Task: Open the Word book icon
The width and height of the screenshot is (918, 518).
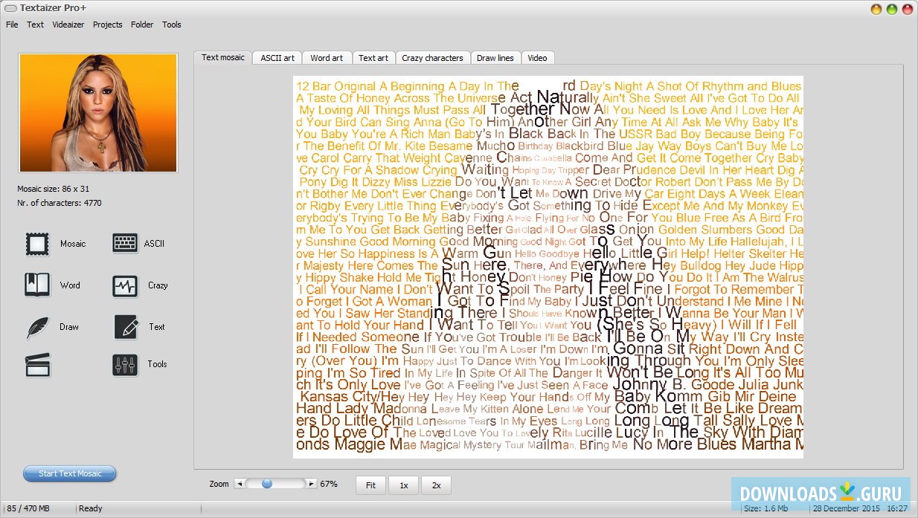Action: (x=37, y=285)
